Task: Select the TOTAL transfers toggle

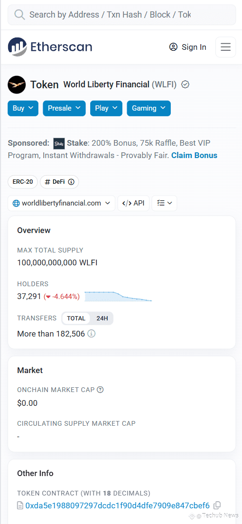Action: [76, 318]
